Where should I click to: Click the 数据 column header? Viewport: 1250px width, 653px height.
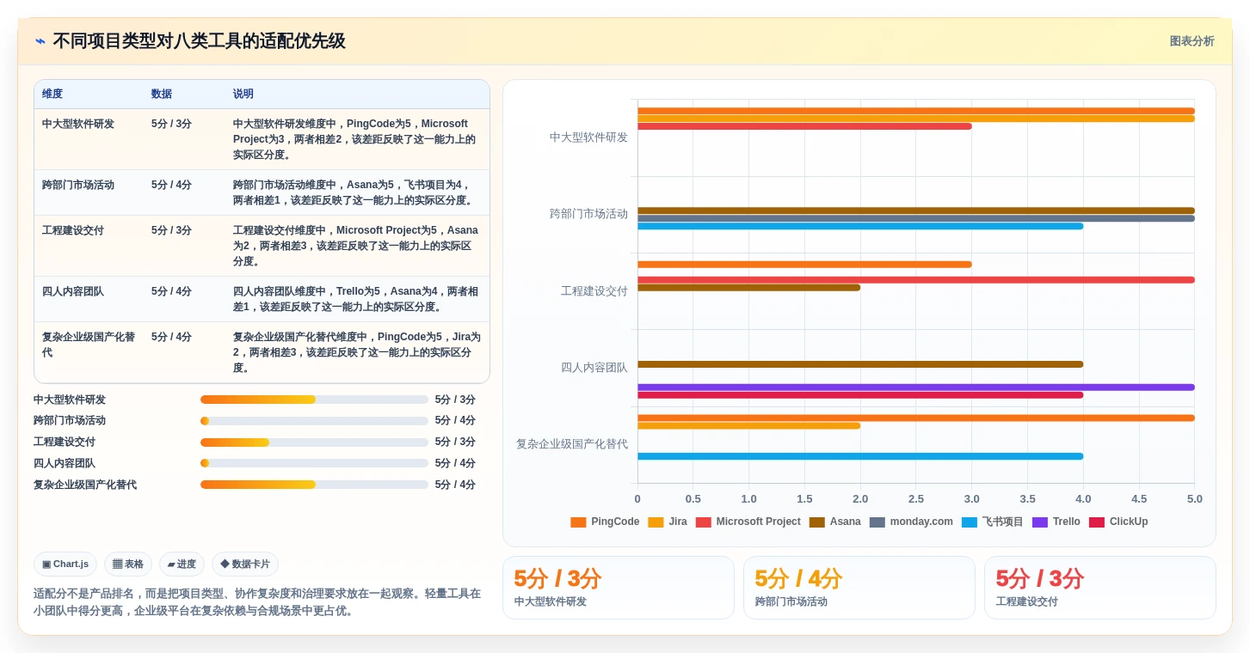pyautogui.click(x=162, y=94)
